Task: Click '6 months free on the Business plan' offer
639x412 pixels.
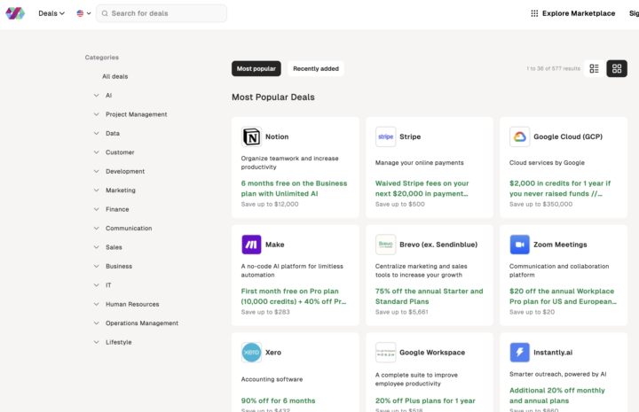Action: coord(295,189)
